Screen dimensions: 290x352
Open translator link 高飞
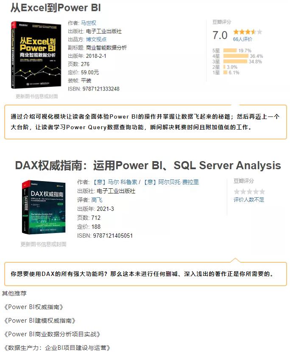97,200
